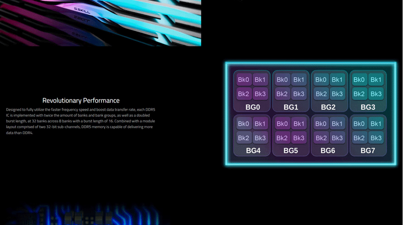Click Bk1 block in BG1 group
Image resolution: width=404 pixels, height=225 pixels.
[299, 80]
